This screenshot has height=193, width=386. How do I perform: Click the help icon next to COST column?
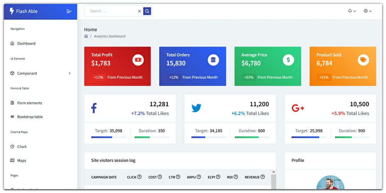point(160,177)
